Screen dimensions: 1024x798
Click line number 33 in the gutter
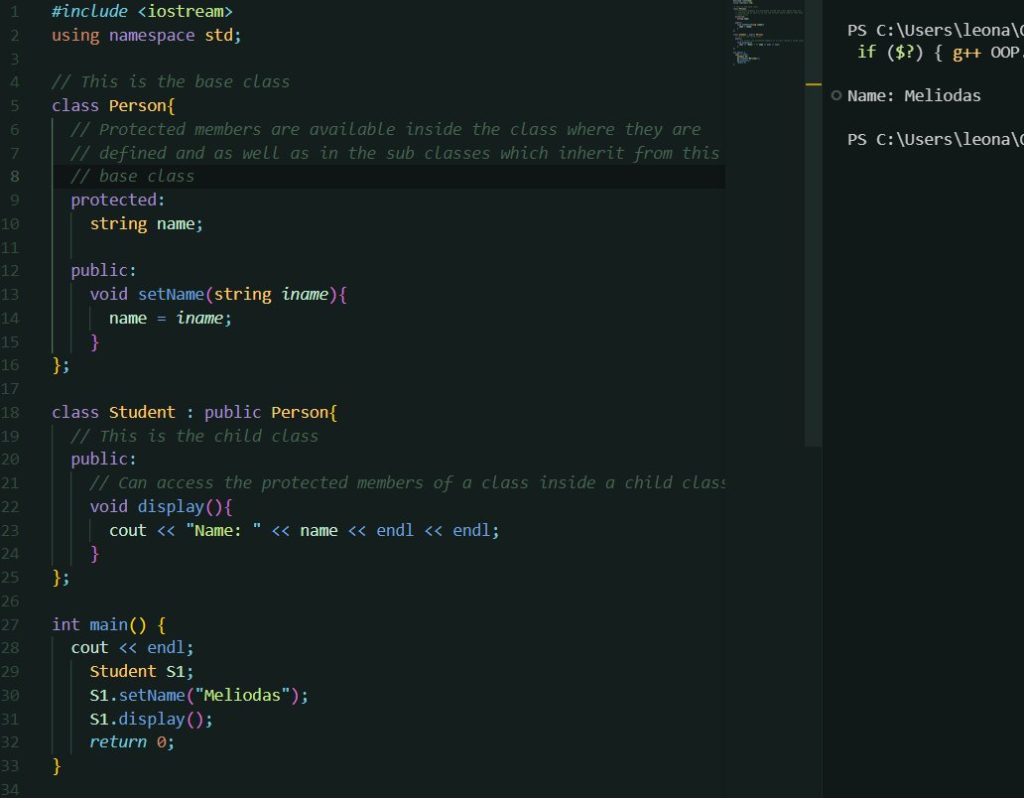coord(10,766)
